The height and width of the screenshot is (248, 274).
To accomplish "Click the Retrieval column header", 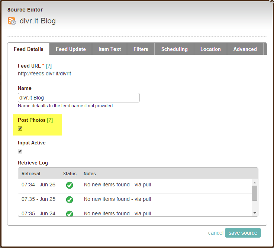I will (31, 174).
